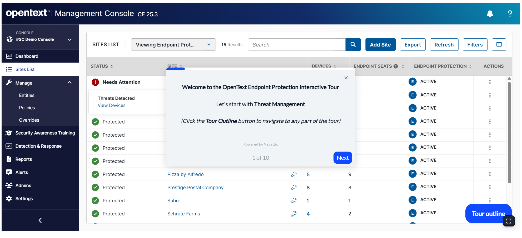Open the notifications bell
Viewport: 522px width, 238px height.
click(x=490, y=13)
